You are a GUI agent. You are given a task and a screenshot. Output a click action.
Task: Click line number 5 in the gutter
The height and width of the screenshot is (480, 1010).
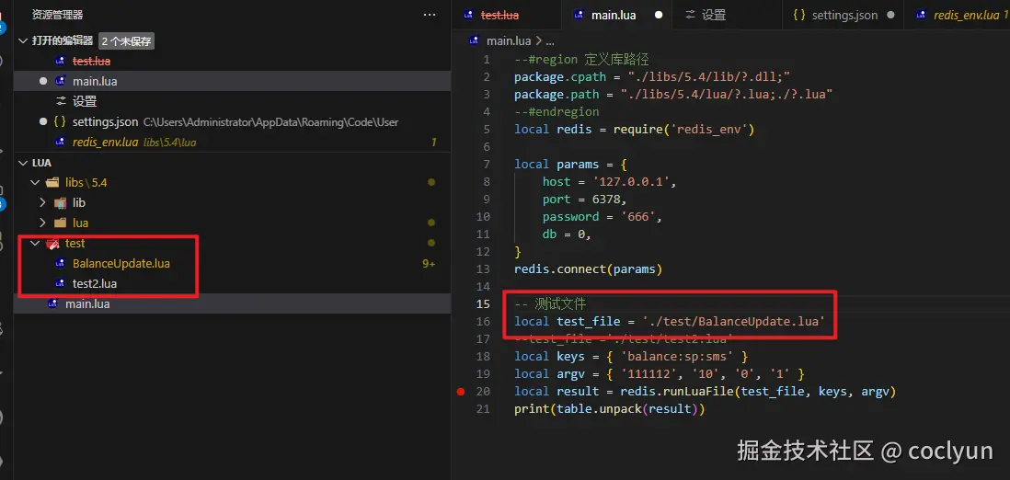click(487, 129)
